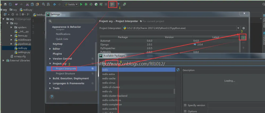Click the Project Structure toolbar icon
The width and height of the screenshot is (265, 113).
124,4
